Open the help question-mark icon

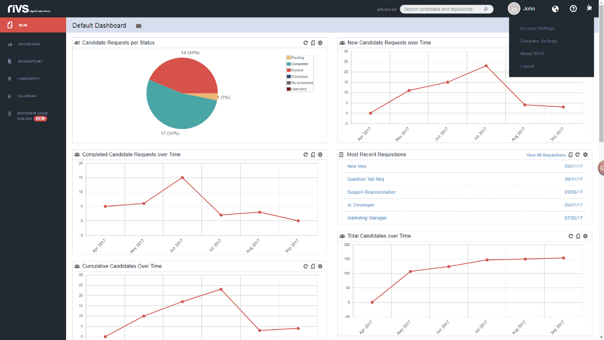pyautogui.click(x=573, y=8)
